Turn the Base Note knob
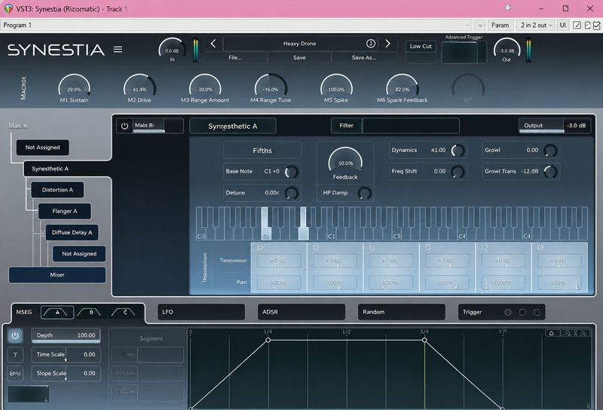Screen dimensions: 603x410 click(x=292, y=172)
